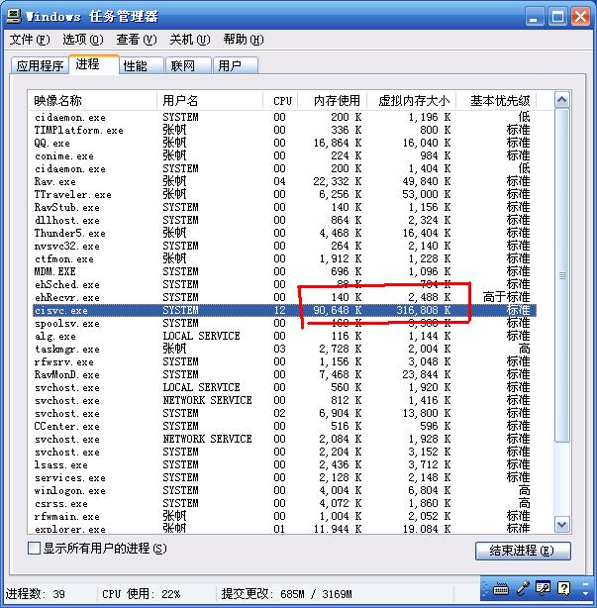Open the 帮助(H) menu

pyautogui.click(x=244, y=40)
